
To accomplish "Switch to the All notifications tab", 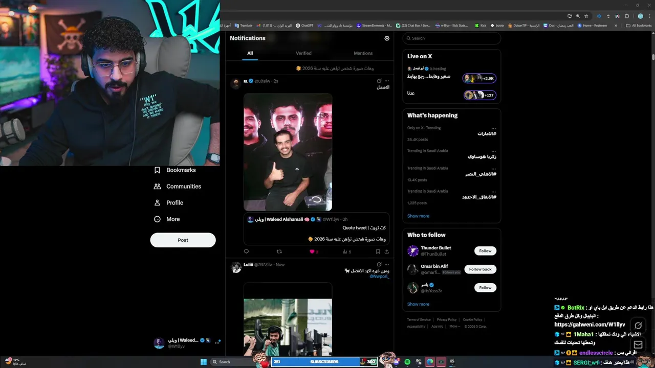I will (250, 53).
